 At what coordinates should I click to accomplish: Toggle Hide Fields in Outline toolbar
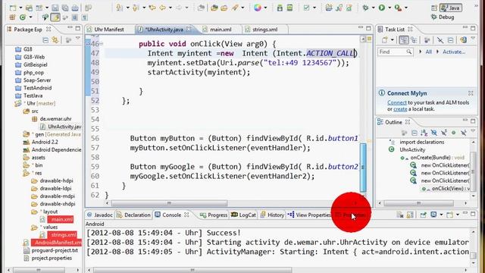tap(434, 133)
